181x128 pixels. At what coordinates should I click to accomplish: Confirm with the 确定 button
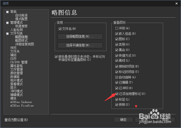[x=123, y=120]
